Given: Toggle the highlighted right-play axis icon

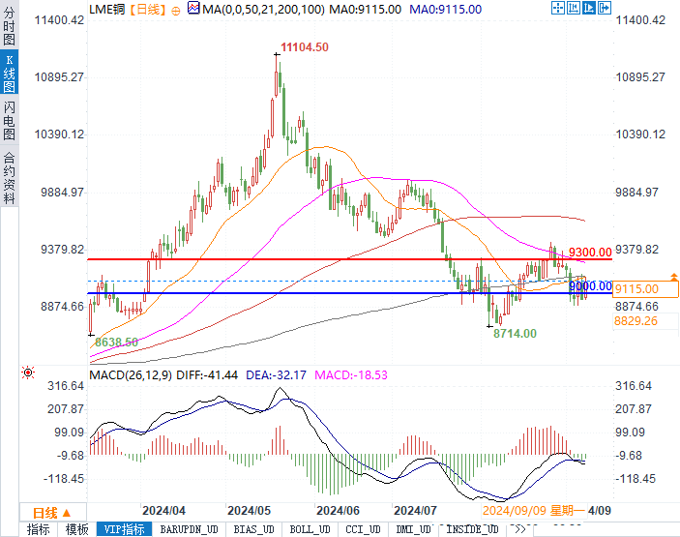Looking at the screenshot, I should click(x=588, y=8).
